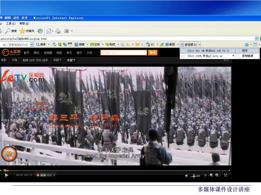Click the 截图 screenshot tool icon

167,44
